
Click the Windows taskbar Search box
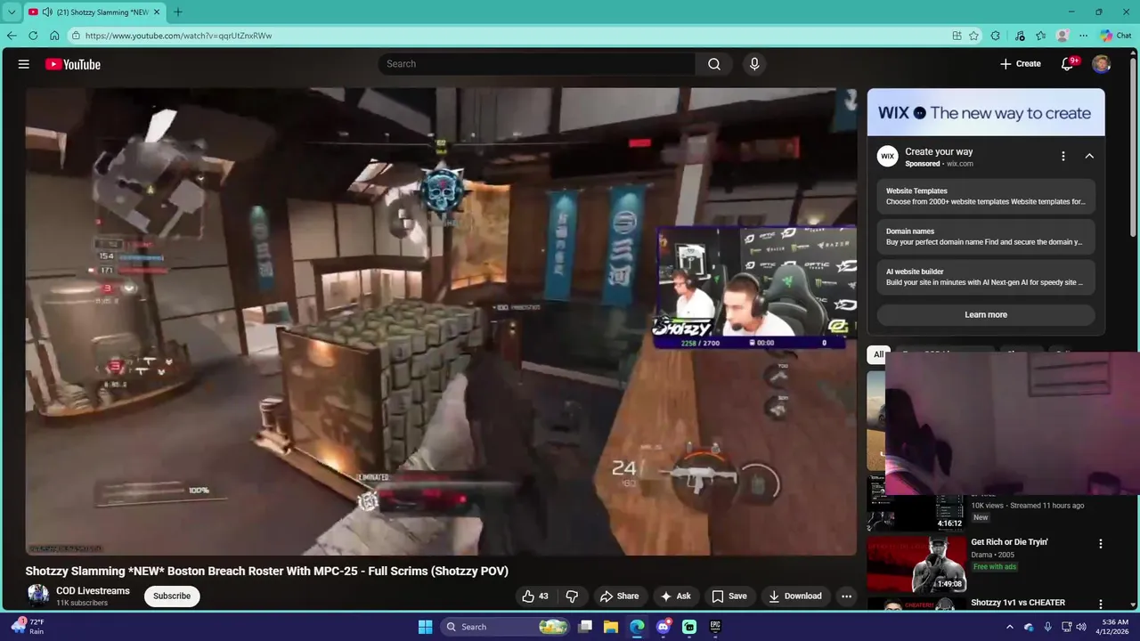505,627
